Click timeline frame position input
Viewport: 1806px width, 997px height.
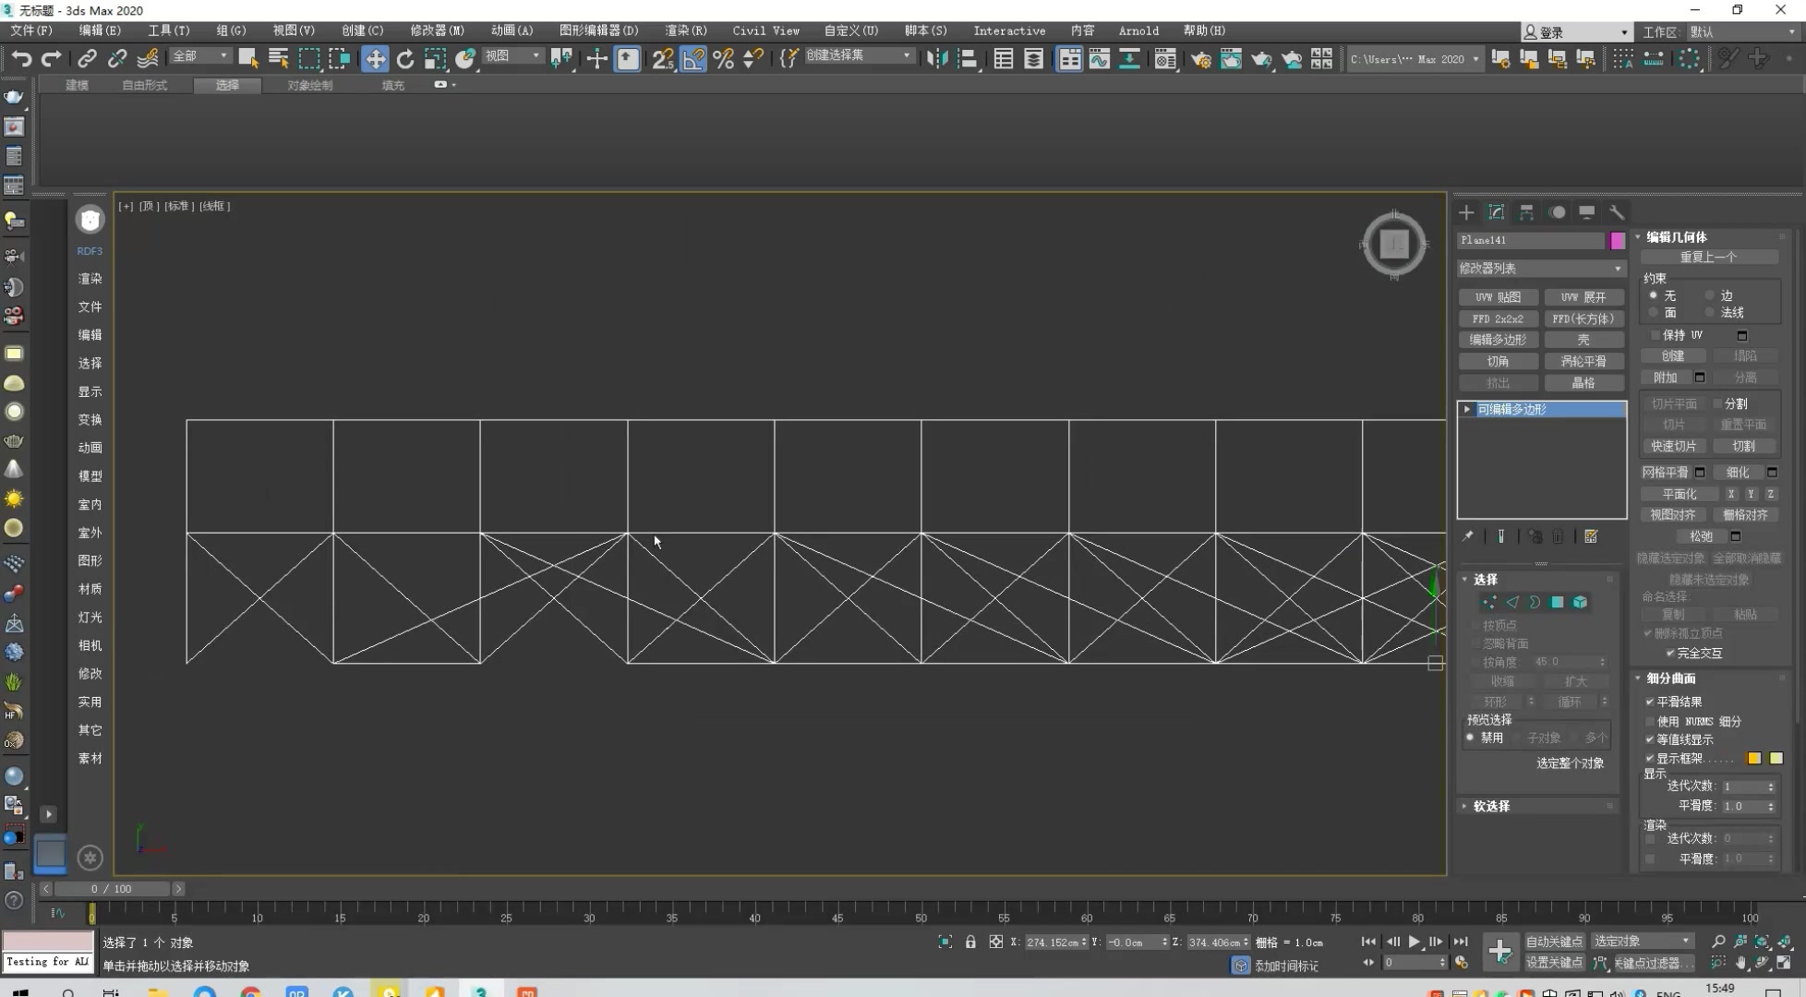tap(111, 886)
